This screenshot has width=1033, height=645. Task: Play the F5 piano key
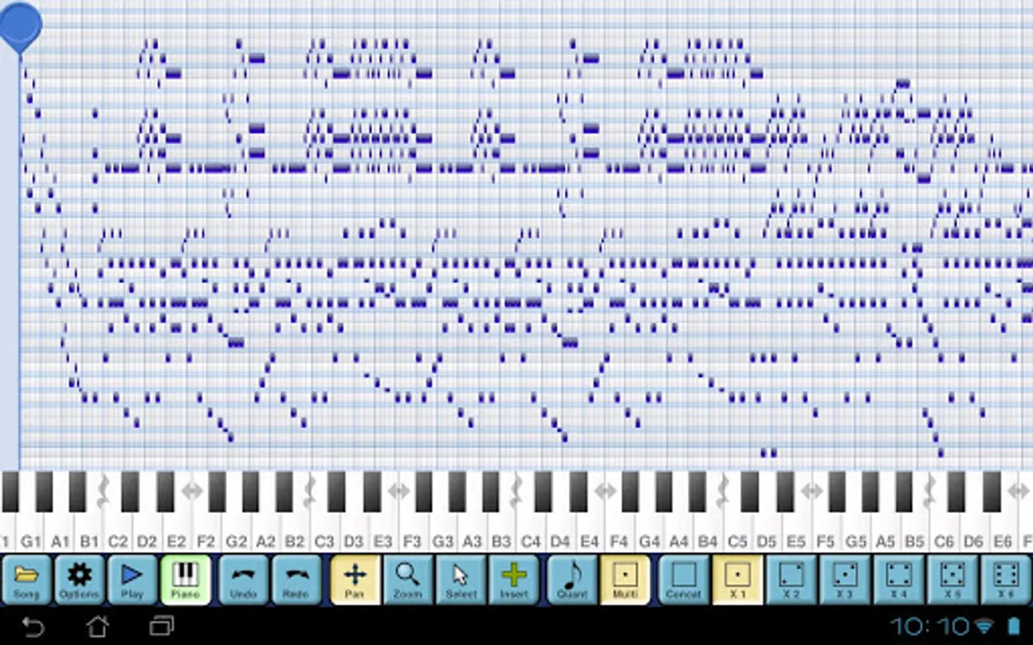pyautogui.click(x=826, y=530)
